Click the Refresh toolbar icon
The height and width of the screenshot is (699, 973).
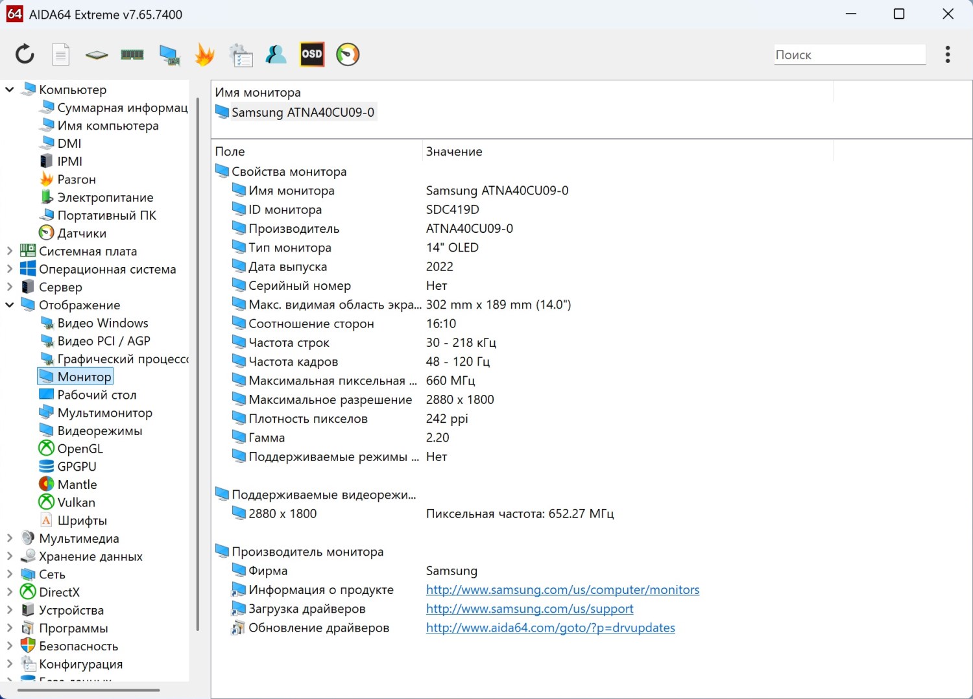tap(25, 54)
